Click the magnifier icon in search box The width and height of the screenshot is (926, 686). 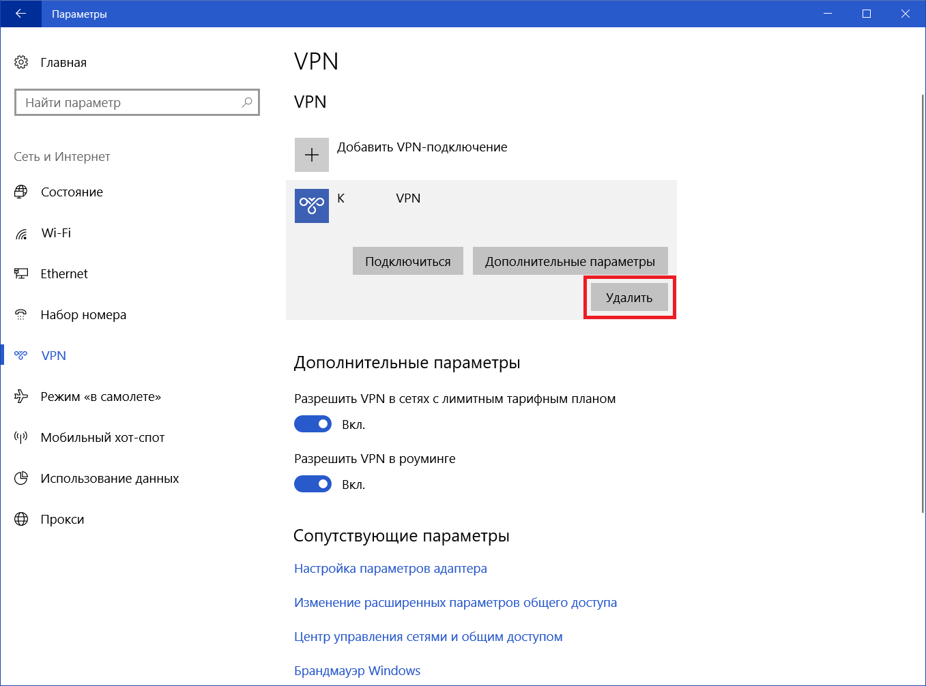247,102
